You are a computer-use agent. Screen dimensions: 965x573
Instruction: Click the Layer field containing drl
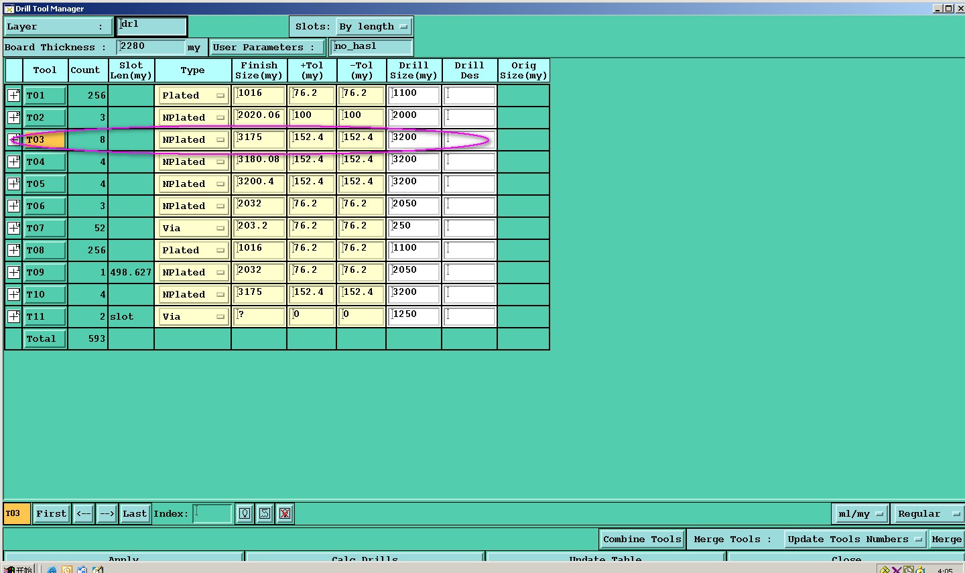pos(151,27)
